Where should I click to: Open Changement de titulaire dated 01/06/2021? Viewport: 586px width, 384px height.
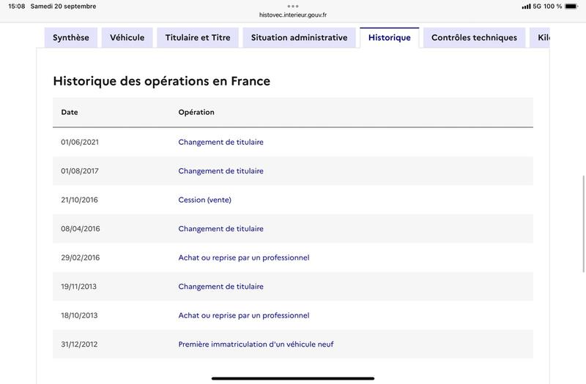[x=220, y=142]
